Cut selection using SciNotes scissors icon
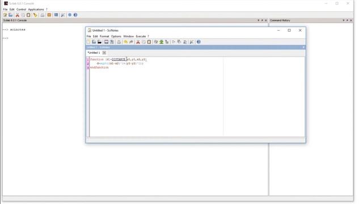The width and height of the screenshot is (363, 204). [x=138, y=42]
